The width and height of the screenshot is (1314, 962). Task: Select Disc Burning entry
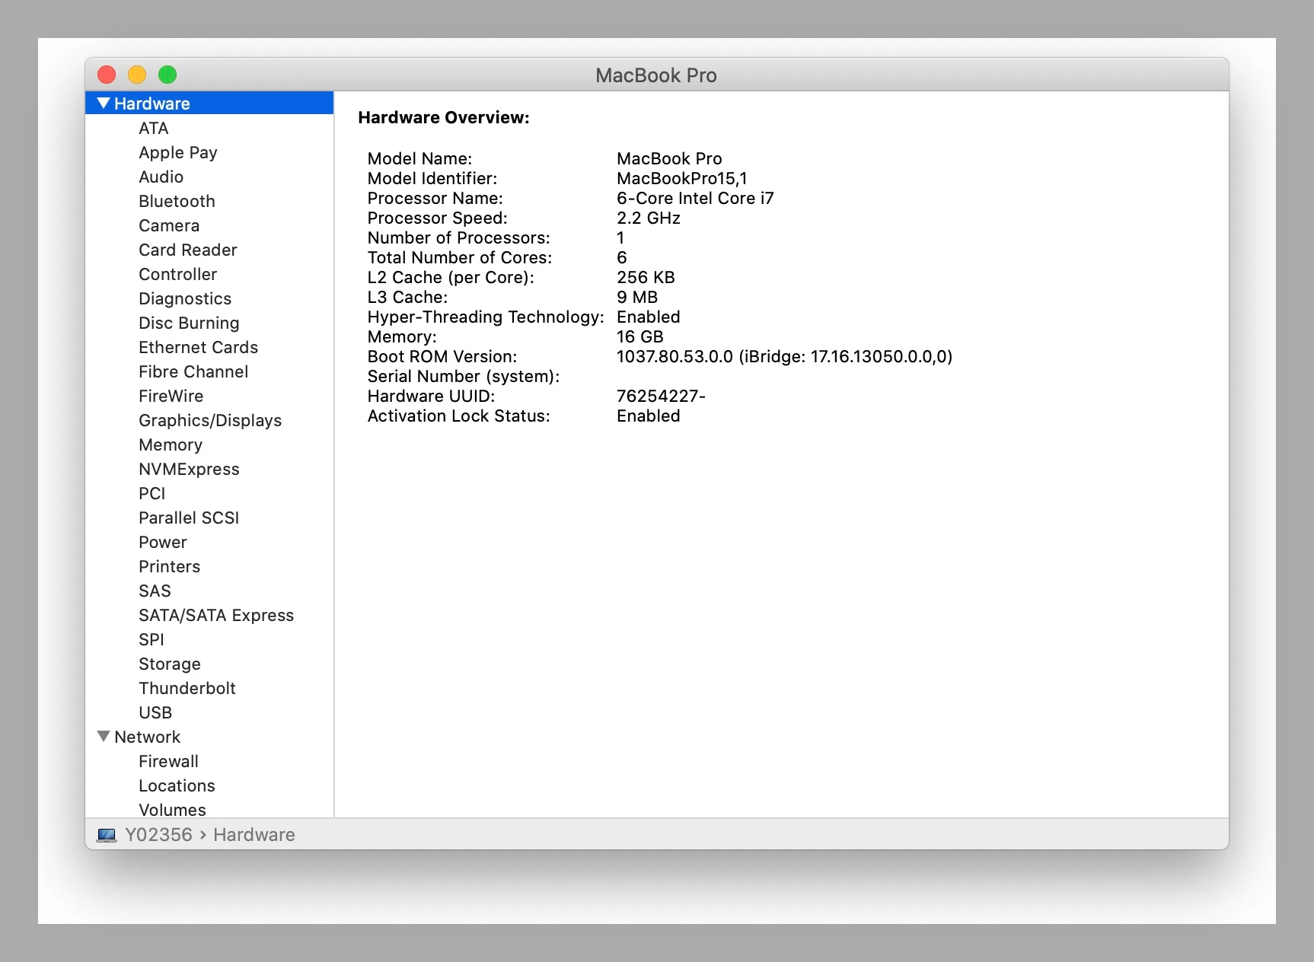189,323
